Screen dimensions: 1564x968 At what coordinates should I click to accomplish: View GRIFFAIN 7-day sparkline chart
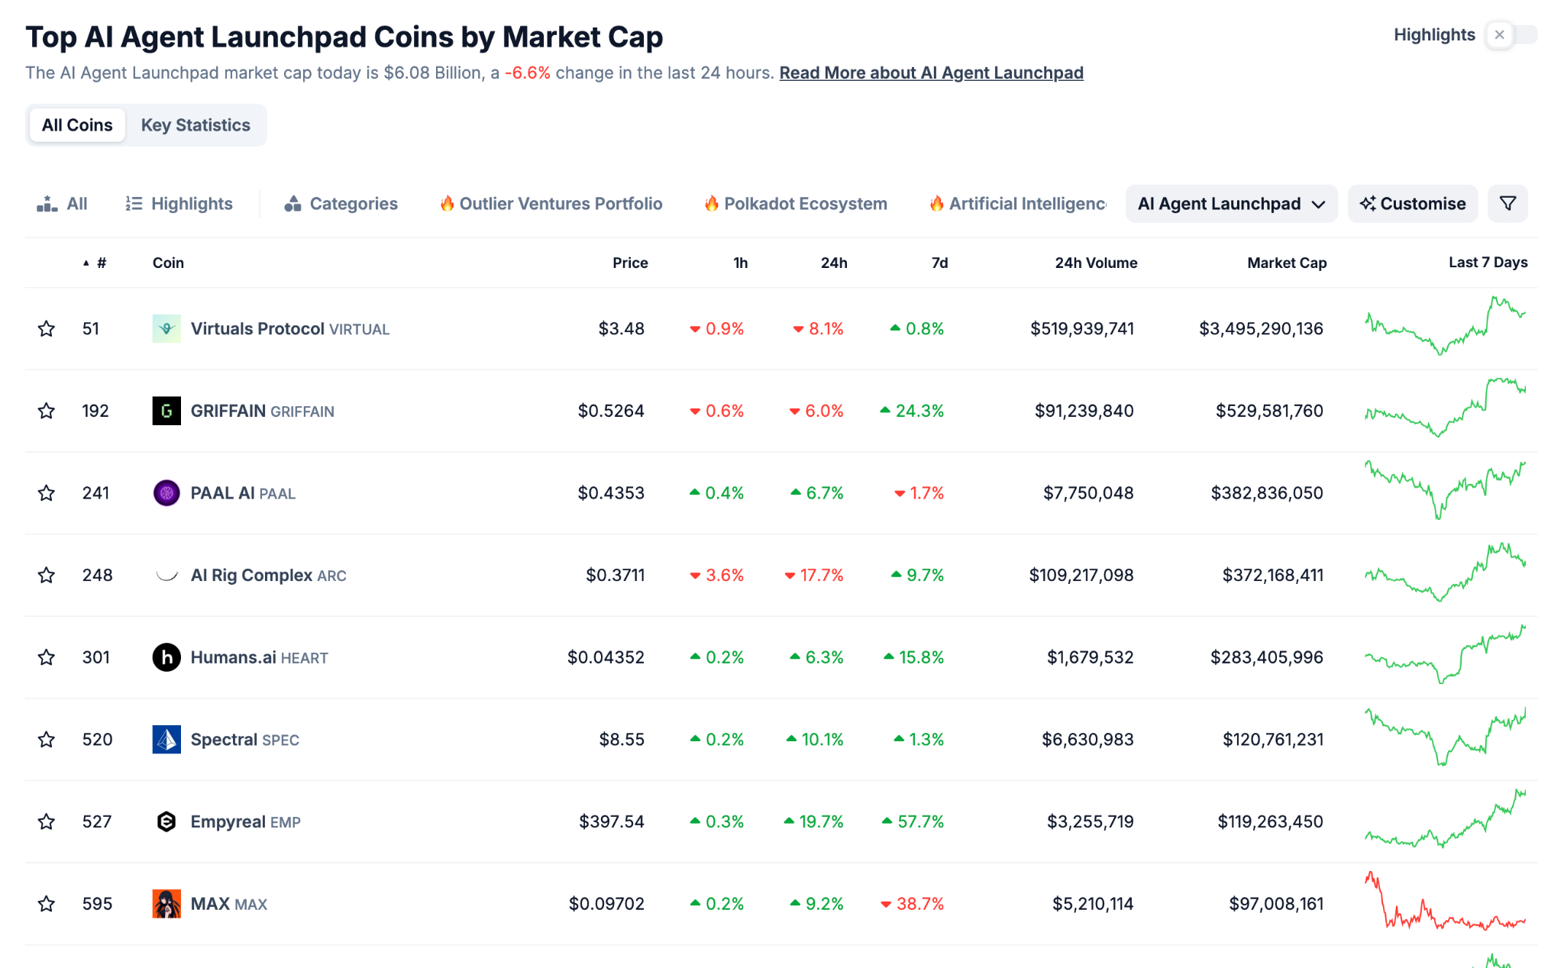(x=1446, y=407)
